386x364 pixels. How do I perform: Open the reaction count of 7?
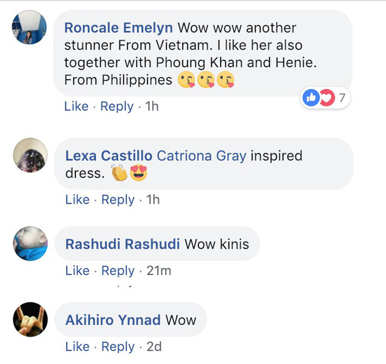pyautogui.click(x=342, y=98)
